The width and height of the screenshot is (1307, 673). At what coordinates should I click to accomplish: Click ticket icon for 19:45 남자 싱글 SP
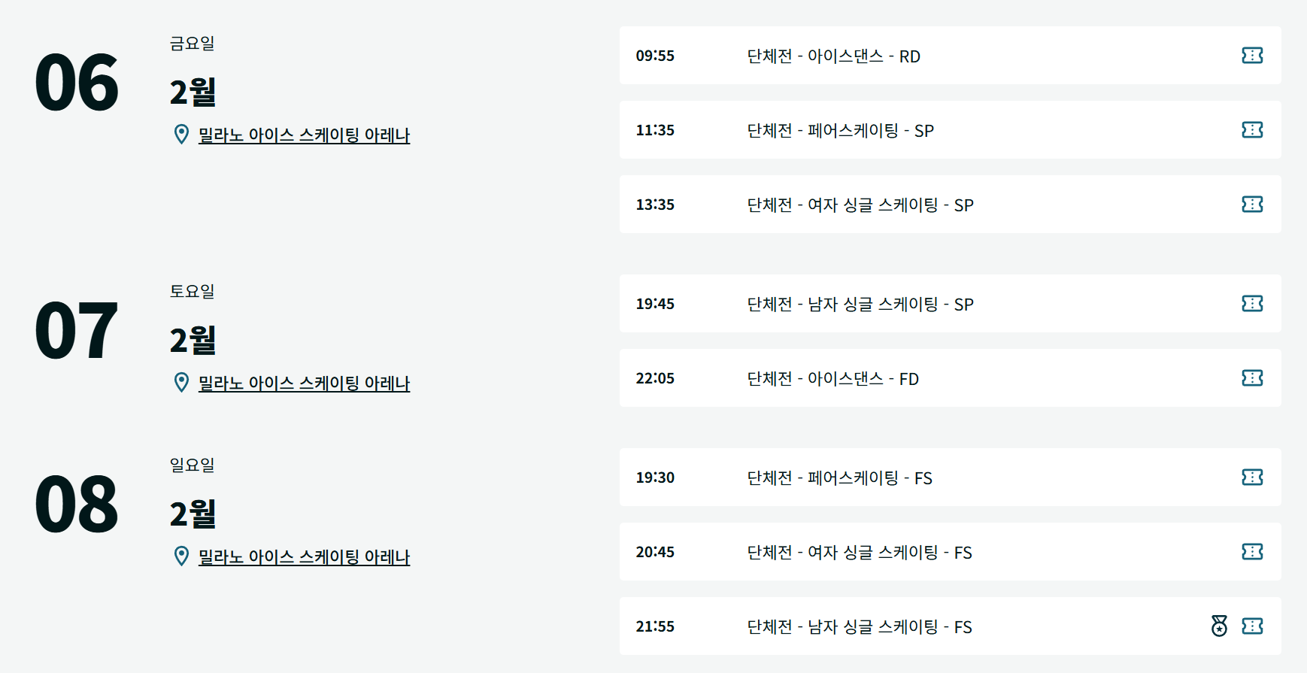tap(1252, 304)
